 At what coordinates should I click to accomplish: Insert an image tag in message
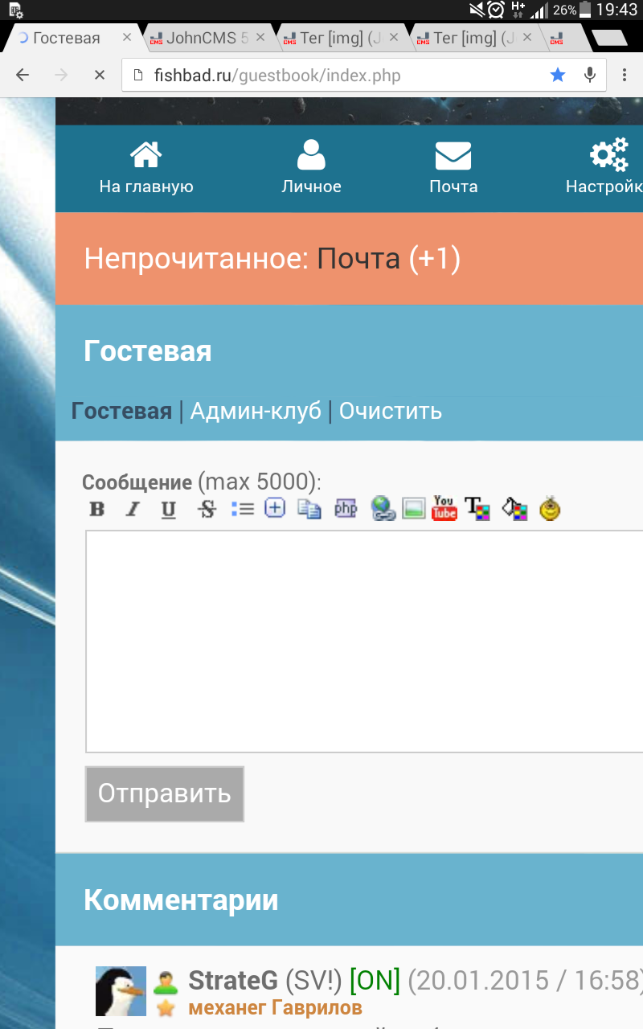(x=413, y=509)
